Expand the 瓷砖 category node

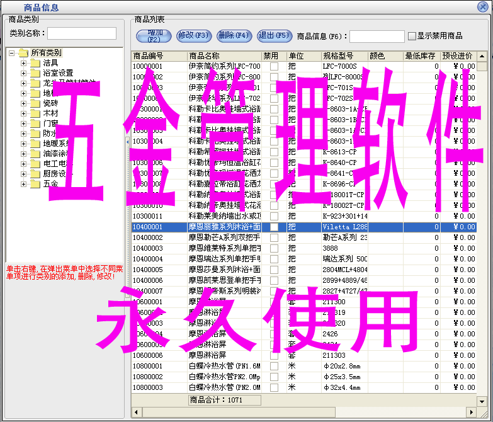tap(23, 103)
